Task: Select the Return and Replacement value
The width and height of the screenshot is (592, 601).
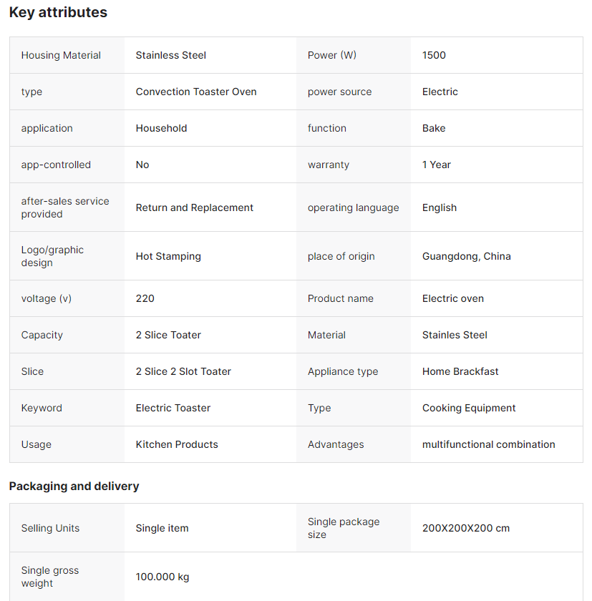Action: [x=195, y=207]
